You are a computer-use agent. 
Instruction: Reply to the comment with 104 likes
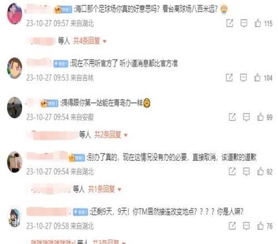244,78
